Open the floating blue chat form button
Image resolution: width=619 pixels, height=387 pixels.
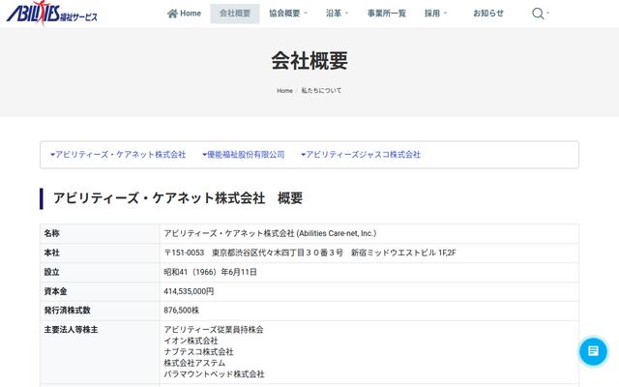pyautogui.click(x=593, y=350)
